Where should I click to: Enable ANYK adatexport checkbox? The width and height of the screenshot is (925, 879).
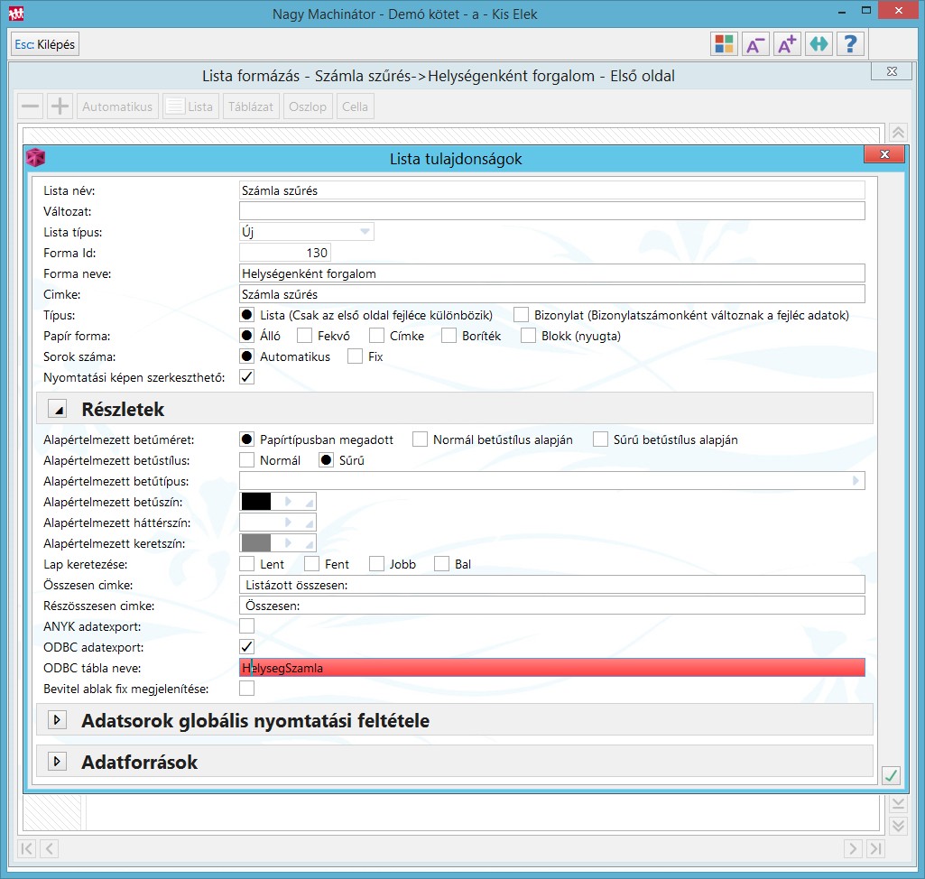(x=246, y=626)
